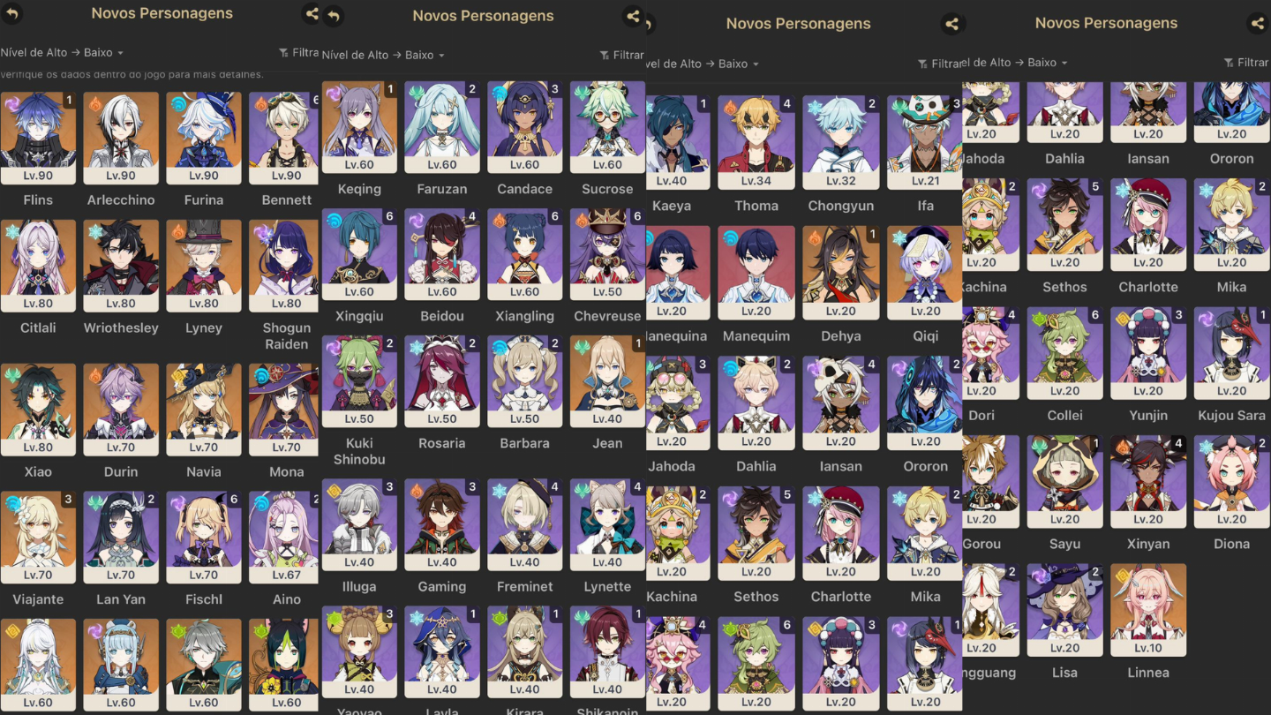Select Lan Yan's portrait

point(121,537)
